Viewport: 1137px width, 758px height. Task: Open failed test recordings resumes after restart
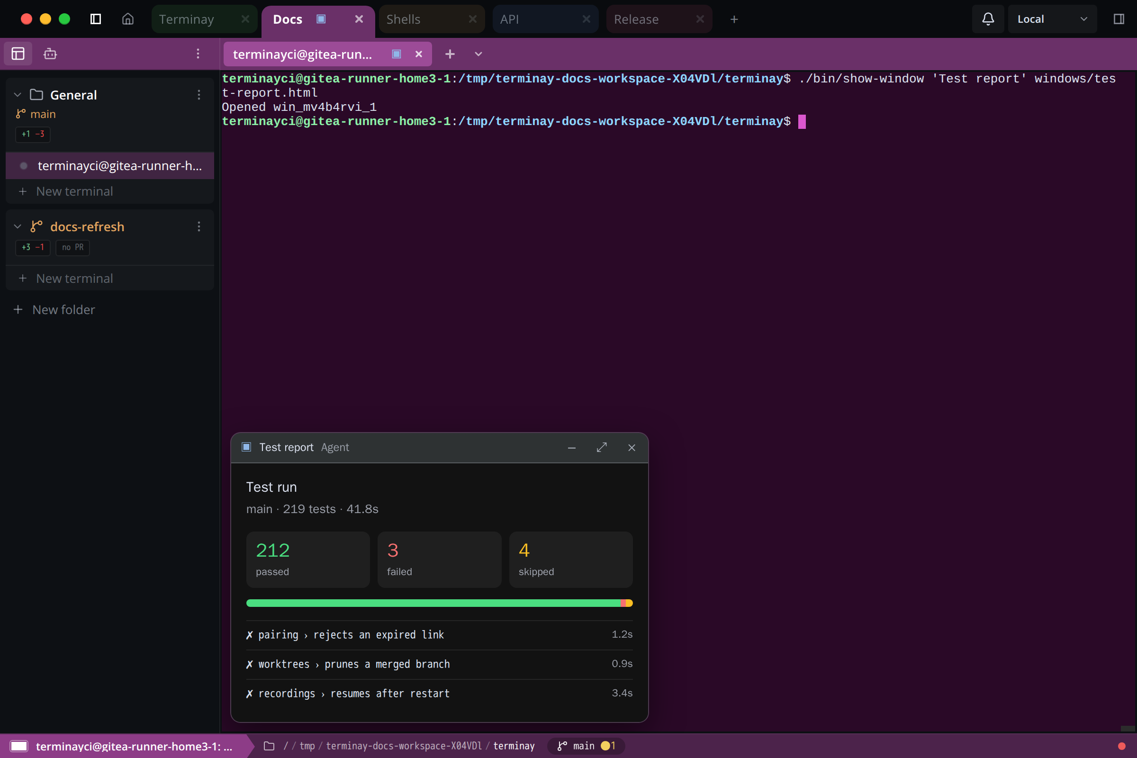pos(440,694)
